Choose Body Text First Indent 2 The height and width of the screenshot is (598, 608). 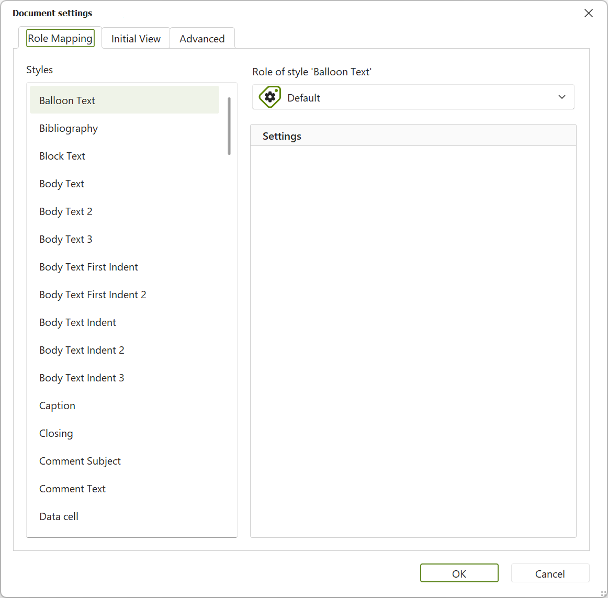(x=125, y=295)
